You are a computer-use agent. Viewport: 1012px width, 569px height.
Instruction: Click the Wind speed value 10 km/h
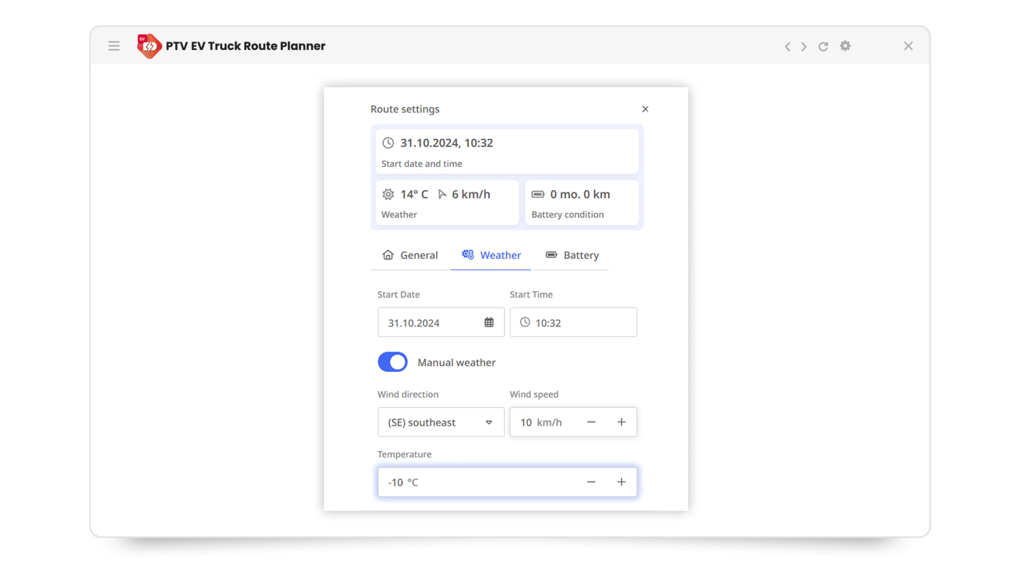pyautogui.click(x=541, y=423)
